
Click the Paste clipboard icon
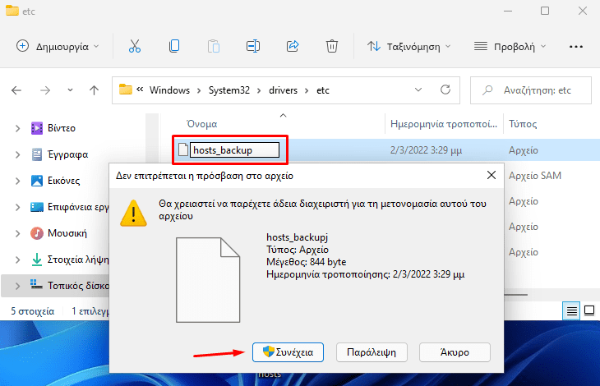214,46
